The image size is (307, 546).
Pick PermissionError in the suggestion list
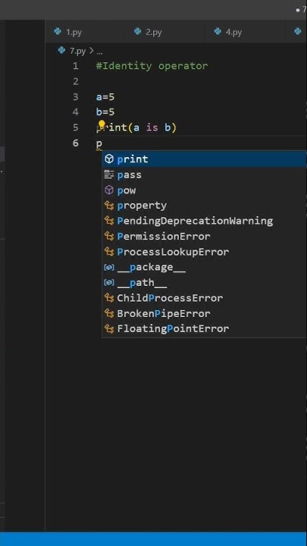pos(204,236)
